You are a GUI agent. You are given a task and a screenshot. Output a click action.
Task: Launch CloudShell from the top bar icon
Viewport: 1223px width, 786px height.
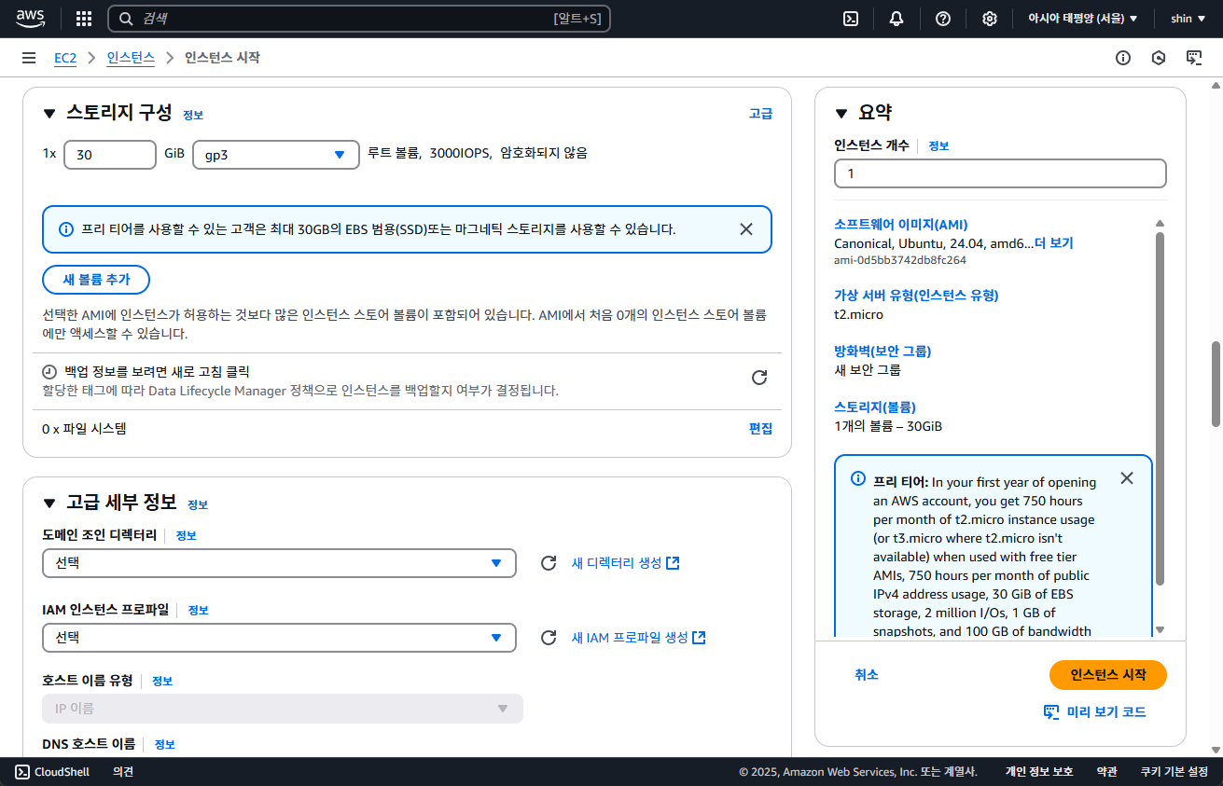851,19
